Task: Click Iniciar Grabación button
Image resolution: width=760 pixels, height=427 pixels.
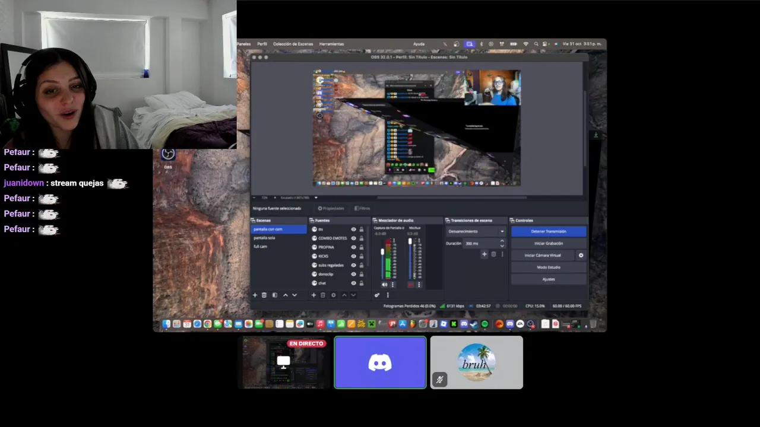Action: point(549,243)
